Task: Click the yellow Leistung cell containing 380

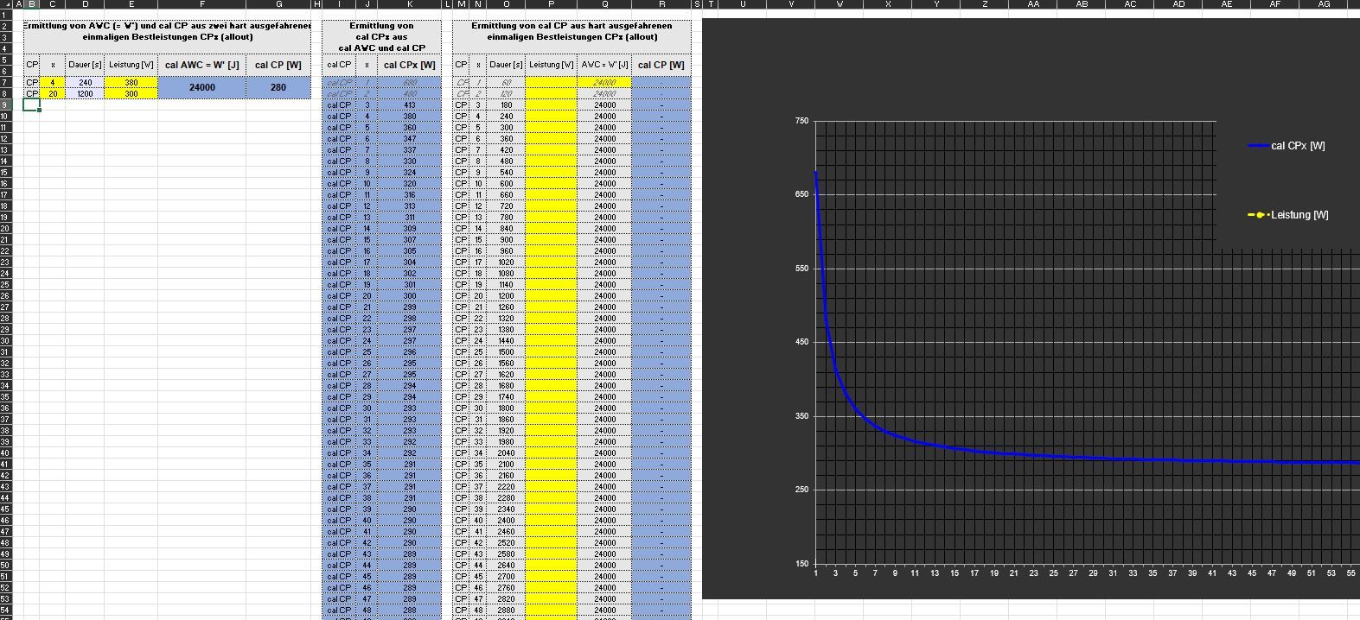Action: click(131, 83)
